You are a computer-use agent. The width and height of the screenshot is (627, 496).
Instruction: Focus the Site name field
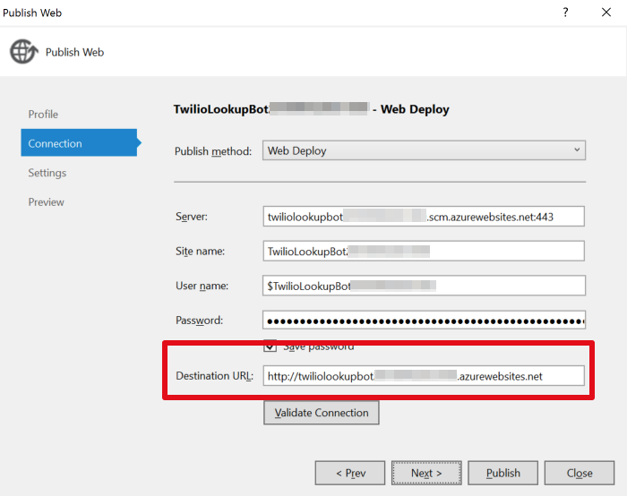coord(424,251)
